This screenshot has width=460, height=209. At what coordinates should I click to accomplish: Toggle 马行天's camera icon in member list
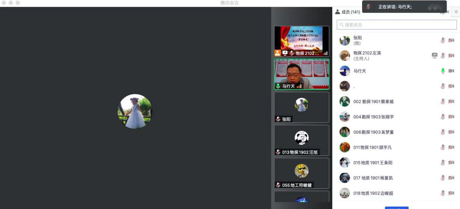click(x=451, y=71)
